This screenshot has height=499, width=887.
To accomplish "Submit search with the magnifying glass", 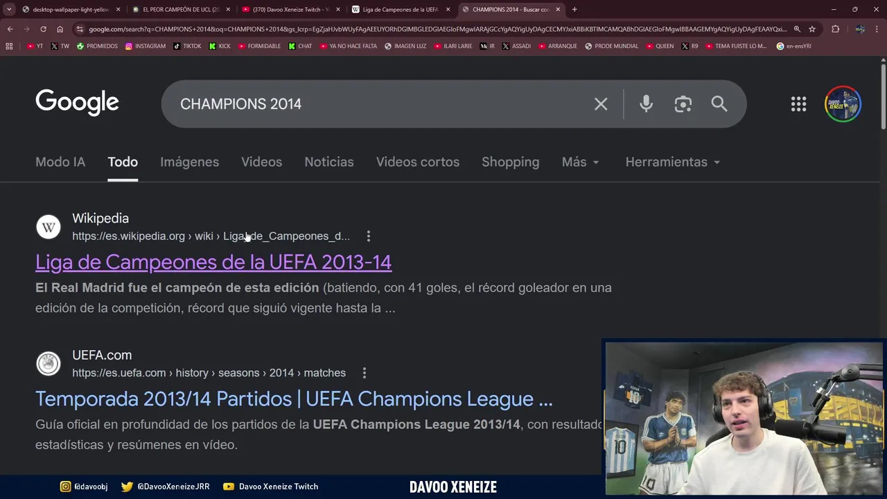I will (x=719, y=104).
